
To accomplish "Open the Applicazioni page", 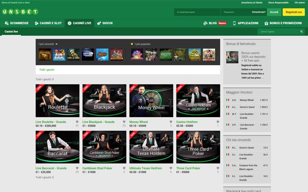I will (x=245, y=23).
